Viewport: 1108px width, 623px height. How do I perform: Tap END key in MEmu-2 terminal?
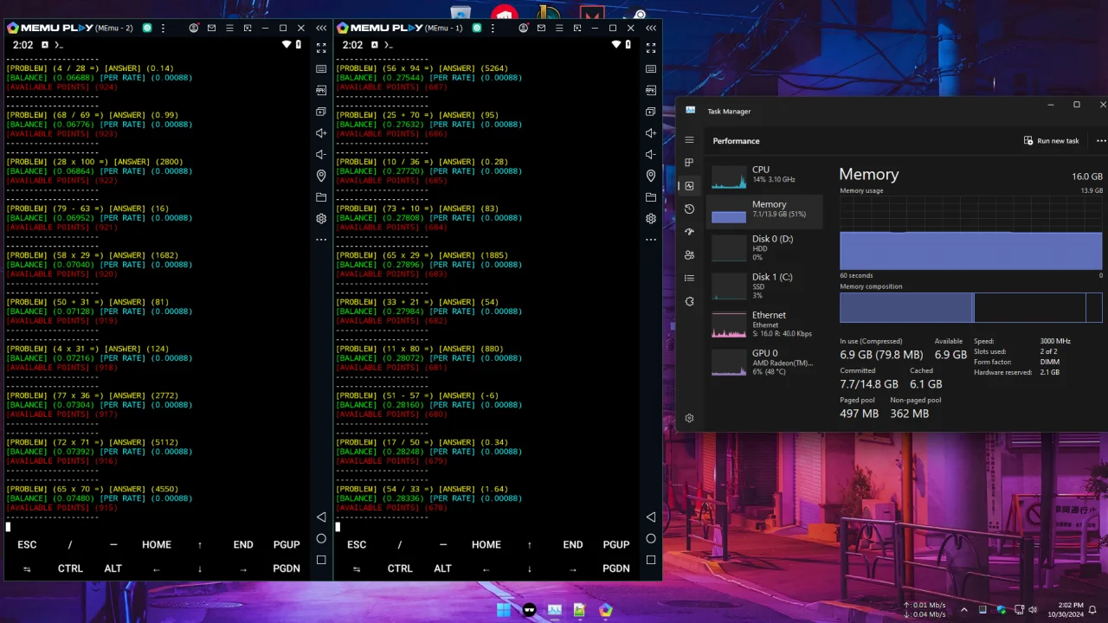pos(243,544)
